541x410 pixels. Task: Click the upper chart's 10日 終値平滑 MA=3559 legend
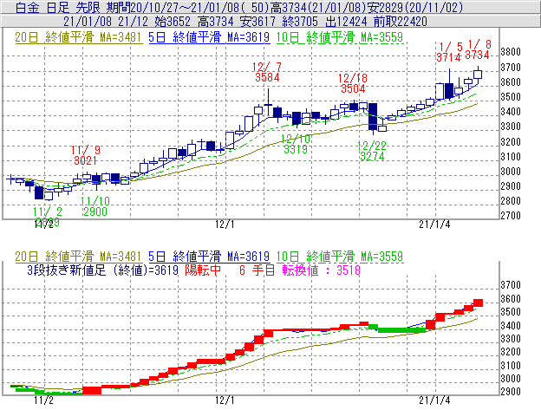coord(340,37)
